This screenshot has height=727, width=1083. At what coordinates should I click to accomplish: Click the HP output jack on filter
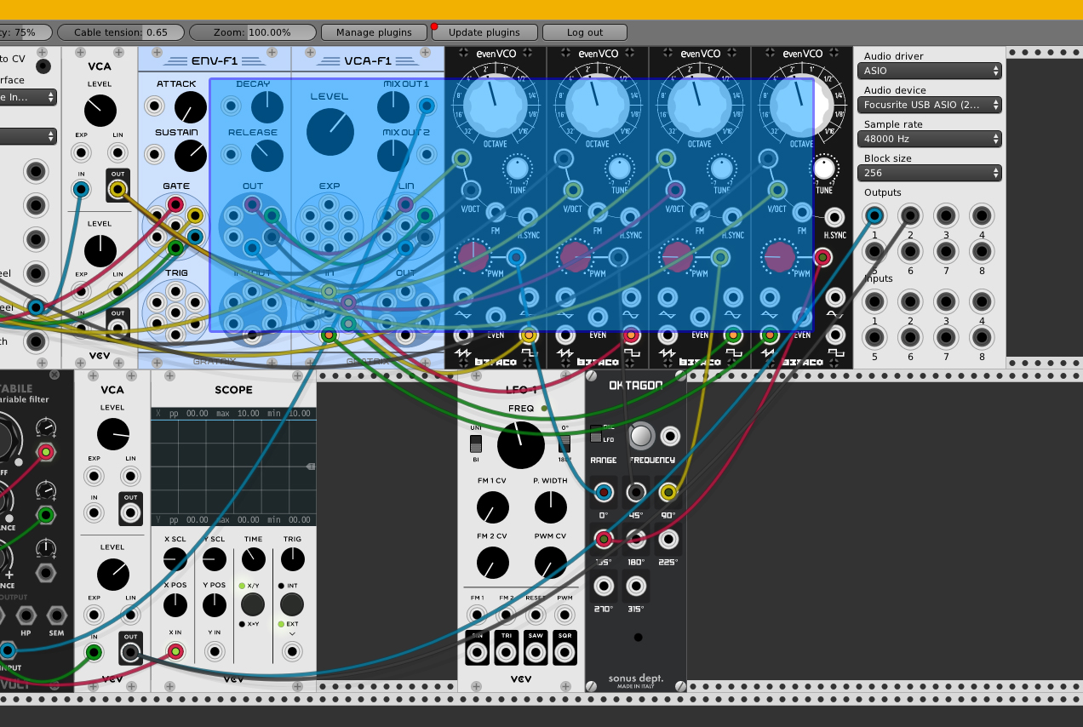pyautogui.click(x=27, y=615)
